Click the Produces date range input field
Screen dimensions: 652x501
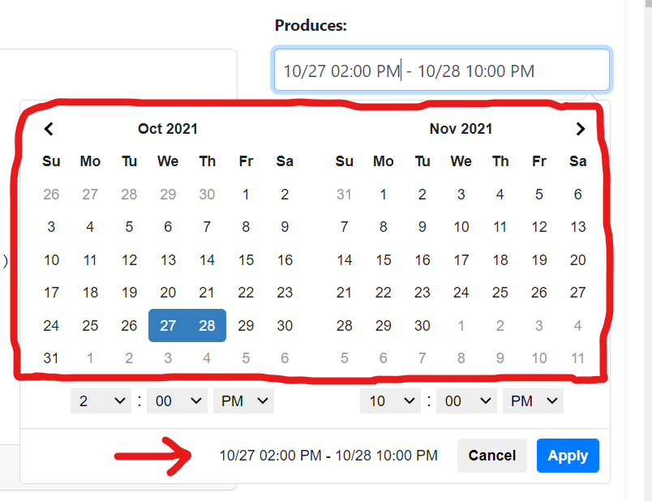click(441, 71)
